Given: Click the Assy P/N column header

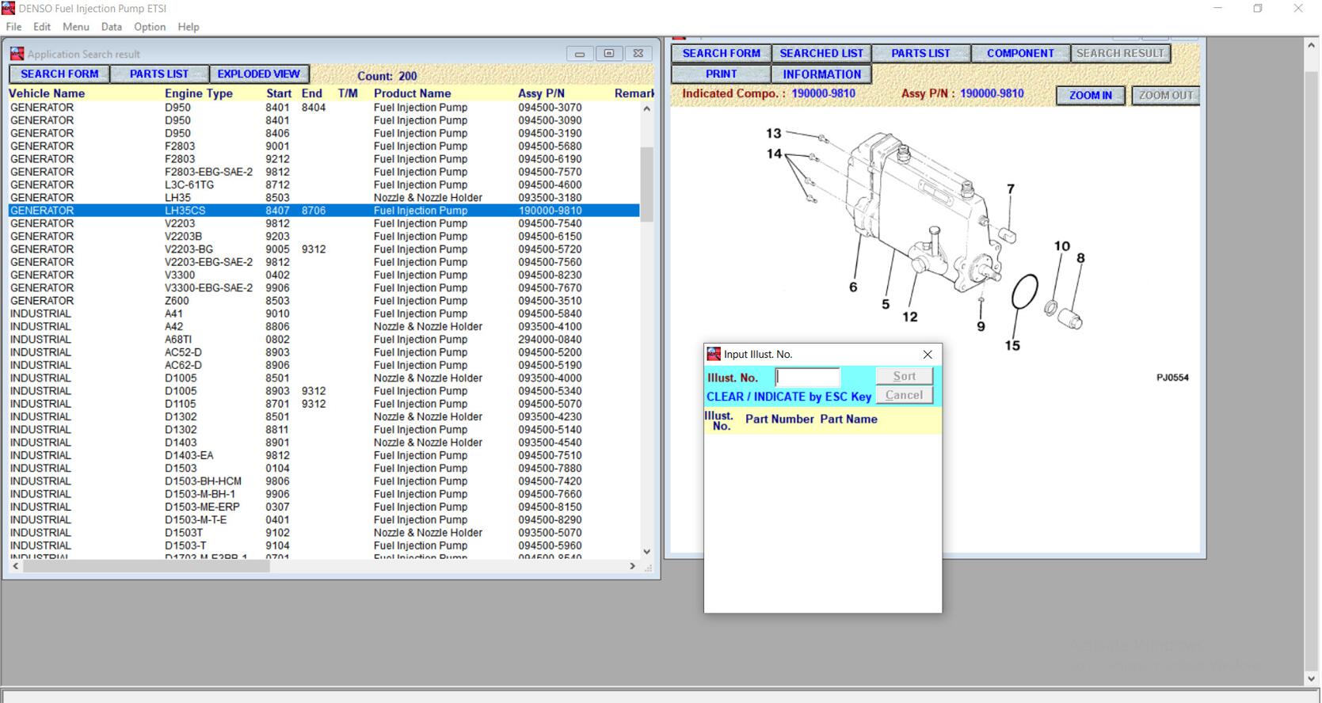Looking at the screenshot, I should 542,93.
